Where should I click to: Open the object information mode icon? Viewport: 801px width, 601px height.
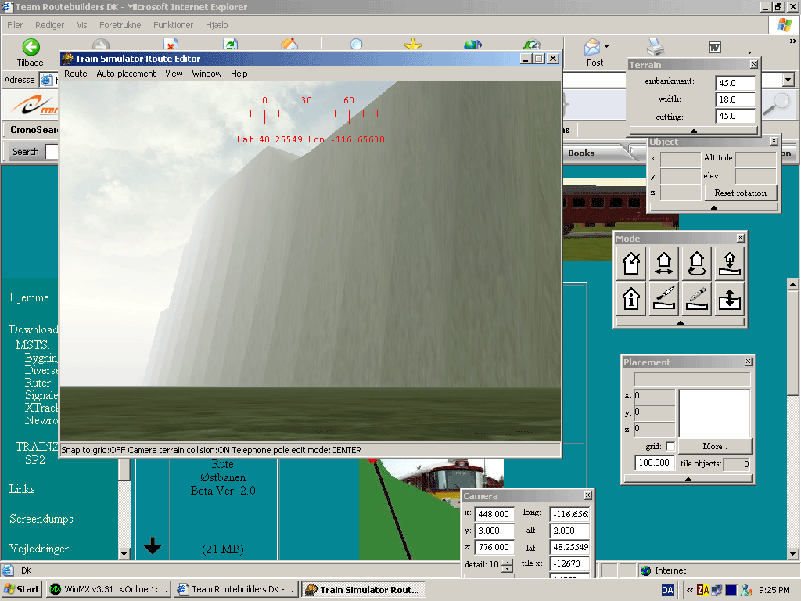coord(631,298)
